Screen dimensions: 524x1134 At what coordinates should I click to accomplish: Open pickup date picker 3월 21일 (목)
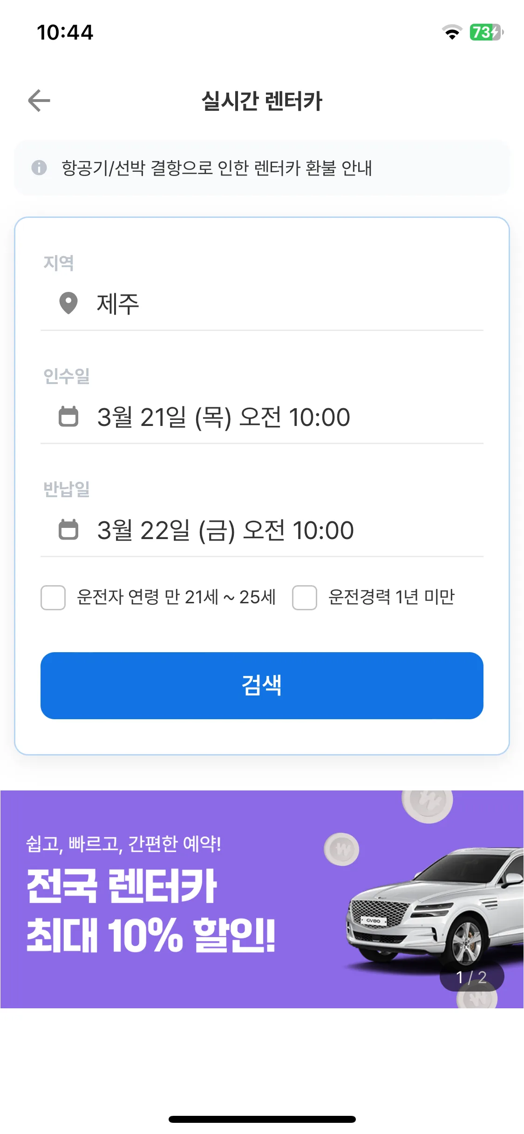(x=262, y=417)
